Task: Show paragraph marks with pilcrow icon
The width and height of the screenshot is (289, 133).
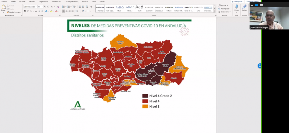Action: tap(91, 6)
